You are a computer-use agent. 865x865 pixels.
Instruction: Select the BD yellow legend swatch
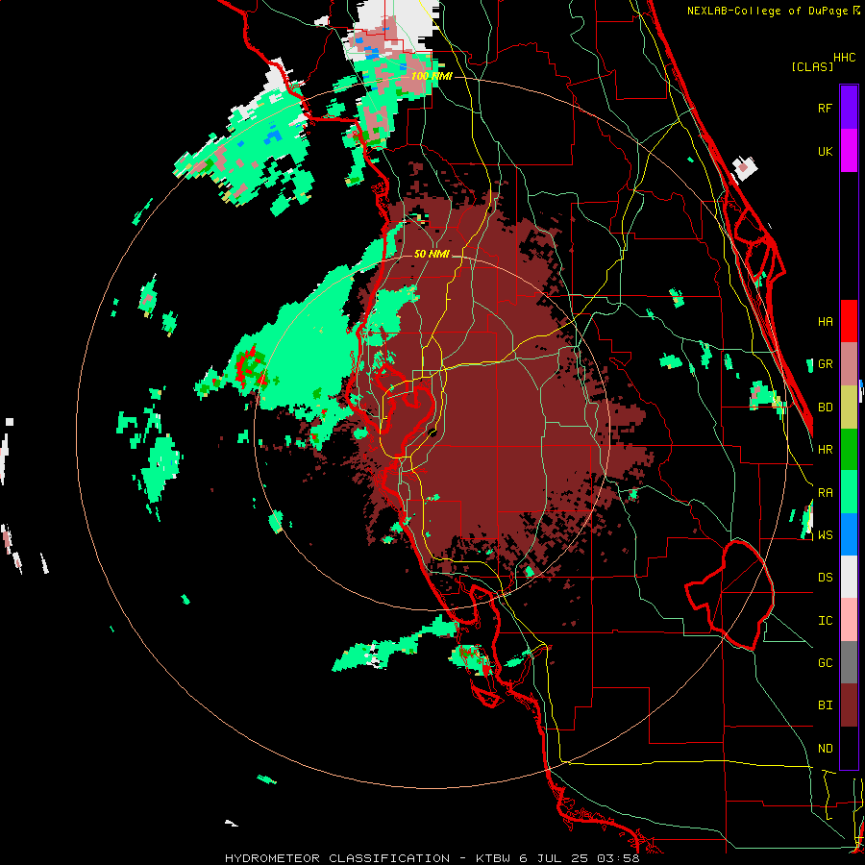849,407
